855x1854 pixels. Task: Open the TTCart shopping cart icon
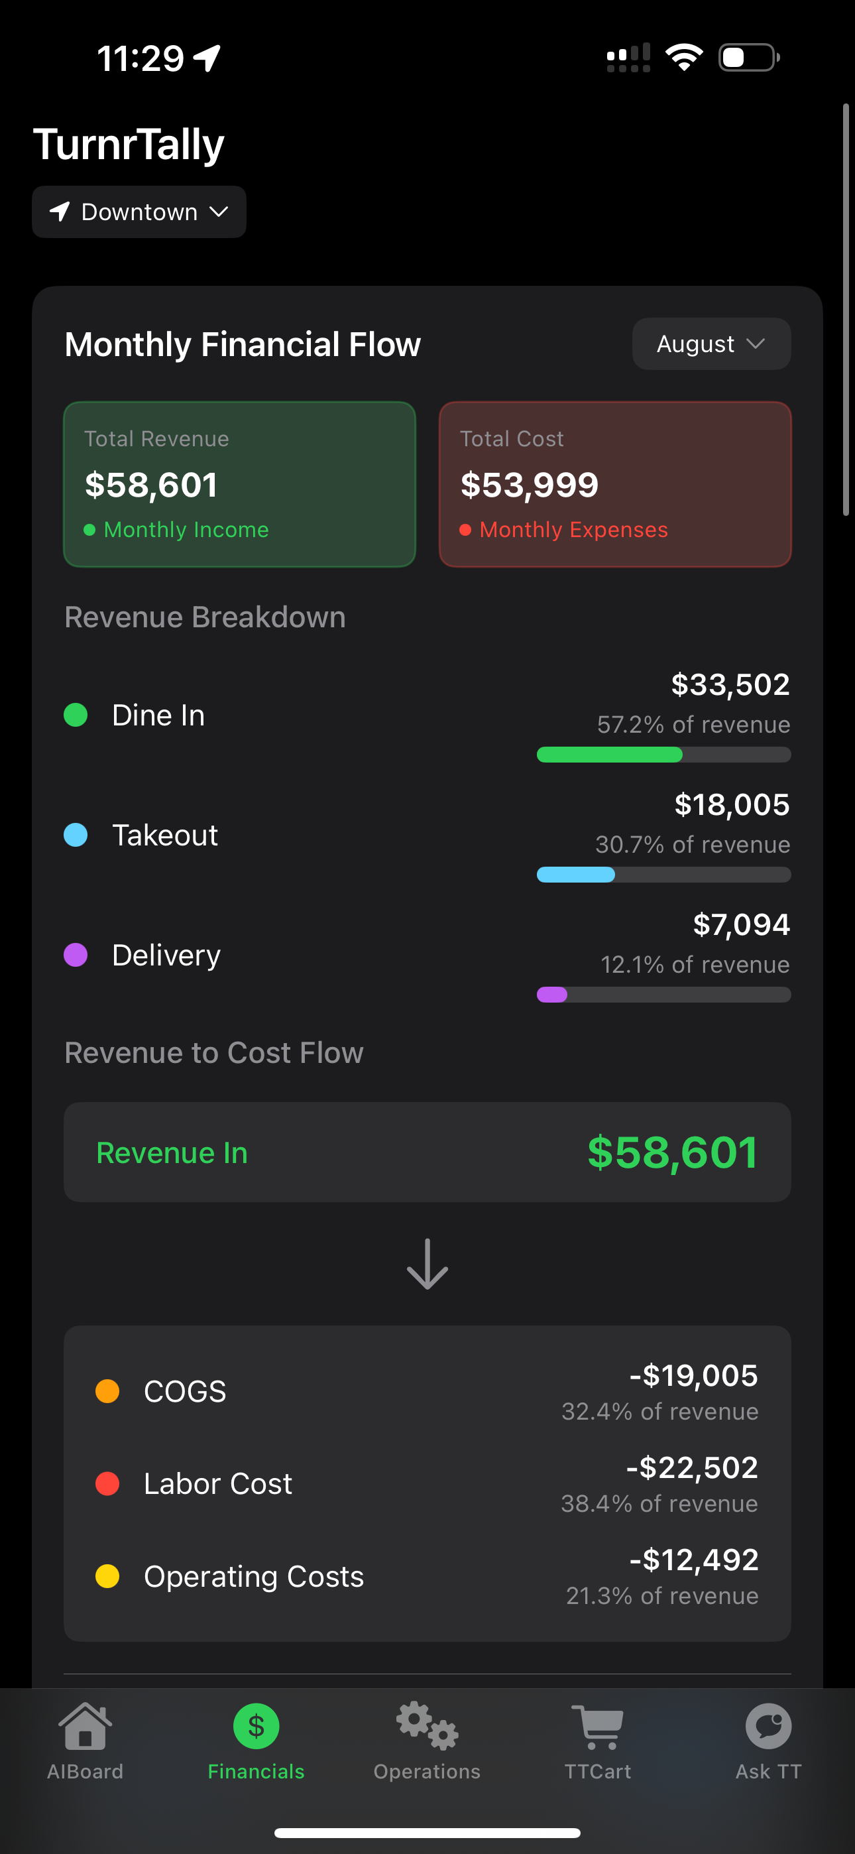[x=597, y=1727]
